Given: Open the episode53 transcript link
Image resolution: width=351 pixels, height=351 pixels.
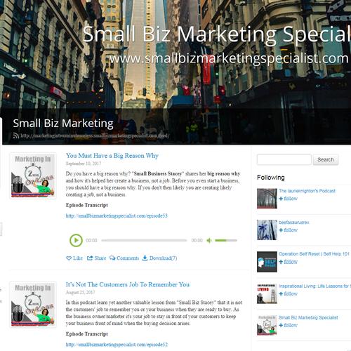Looking at the screenshot, I should coord(117,216).
